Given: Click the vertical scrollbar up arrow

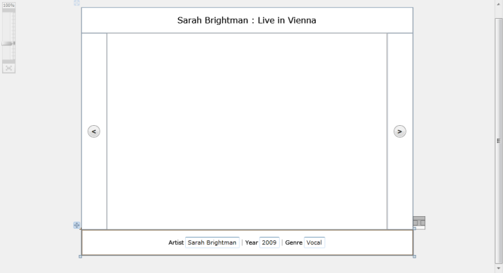Looking at the screenshot, I should click(x=498, y=4).
